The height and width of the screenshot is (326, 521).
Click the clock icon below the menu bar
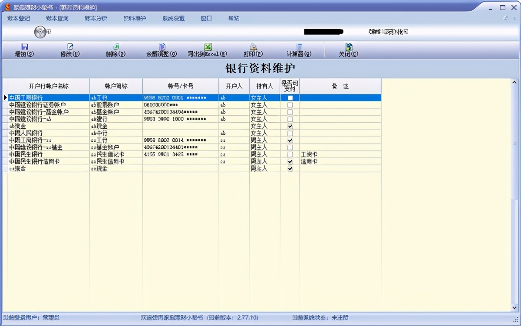(40, 32)
